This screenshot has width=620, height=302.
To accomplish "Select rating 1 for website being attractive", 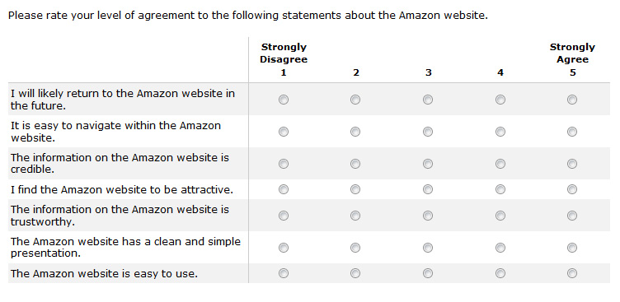I will click(x=284, y=189).
